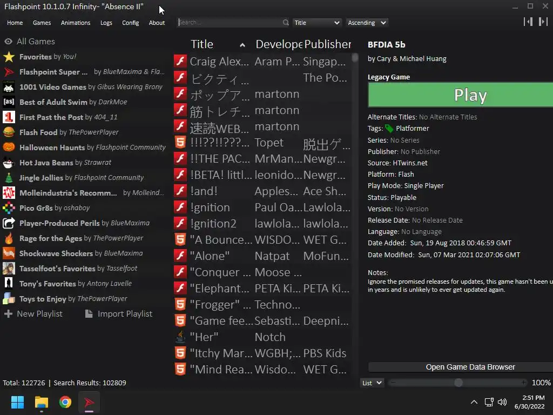Click the Flashpoint Super playlist icon
Screen dimensions: 553x415
click(9, 72)
